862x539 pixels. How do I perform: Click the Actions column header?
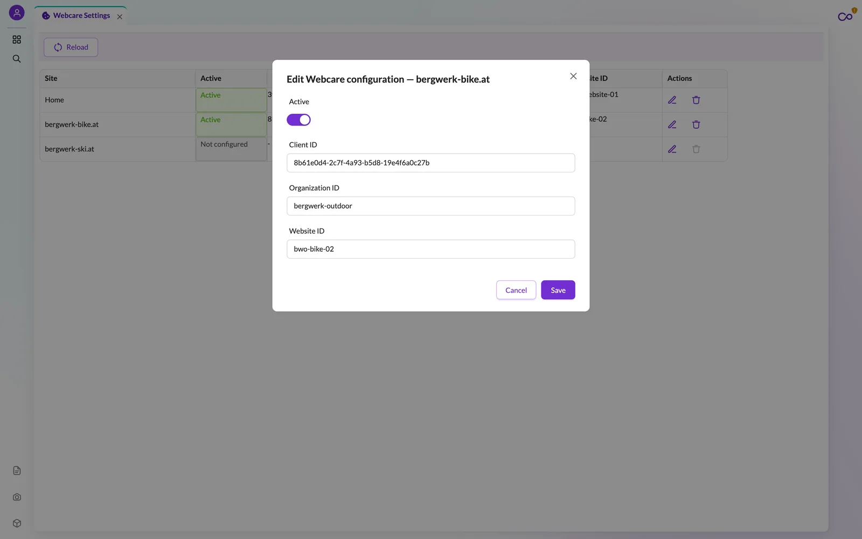[x=694, y=78]
